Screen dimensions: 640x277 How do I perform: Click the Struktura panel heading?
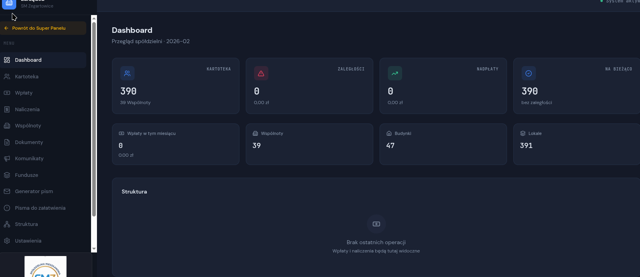134,192
